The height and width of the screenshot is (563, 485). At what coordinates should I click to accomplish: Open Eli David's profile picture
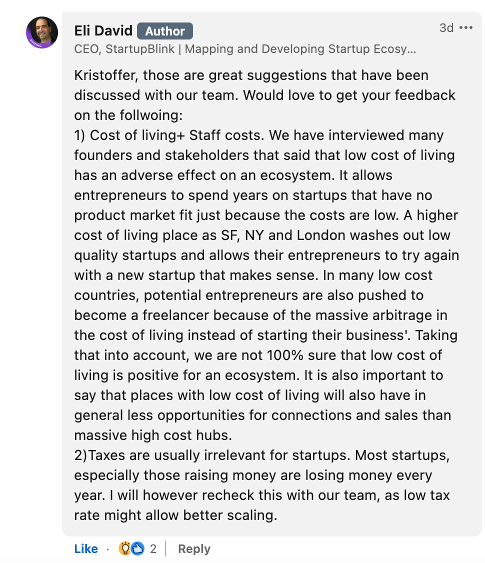coord(42,32)
